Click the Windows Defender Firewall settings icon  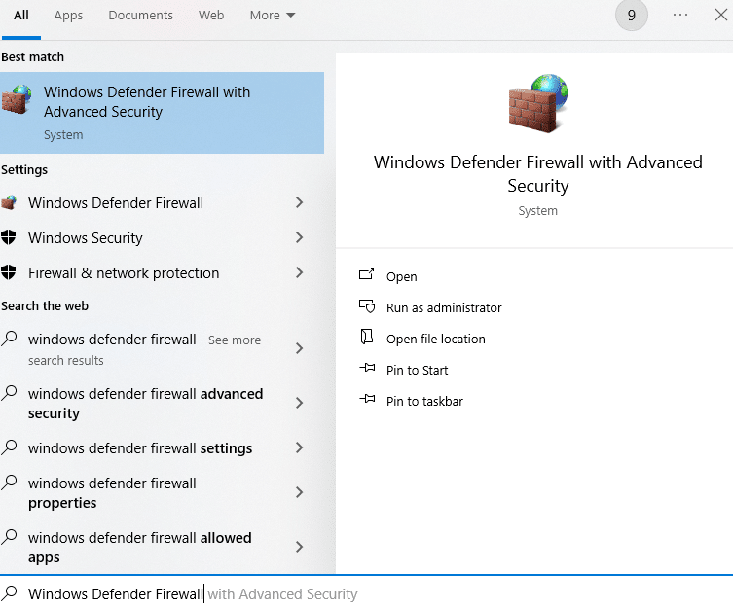coord(9,202)
